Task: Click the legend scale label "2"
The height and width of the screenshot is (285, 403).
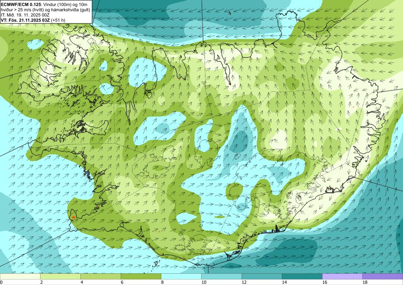Action: [42, 283]
